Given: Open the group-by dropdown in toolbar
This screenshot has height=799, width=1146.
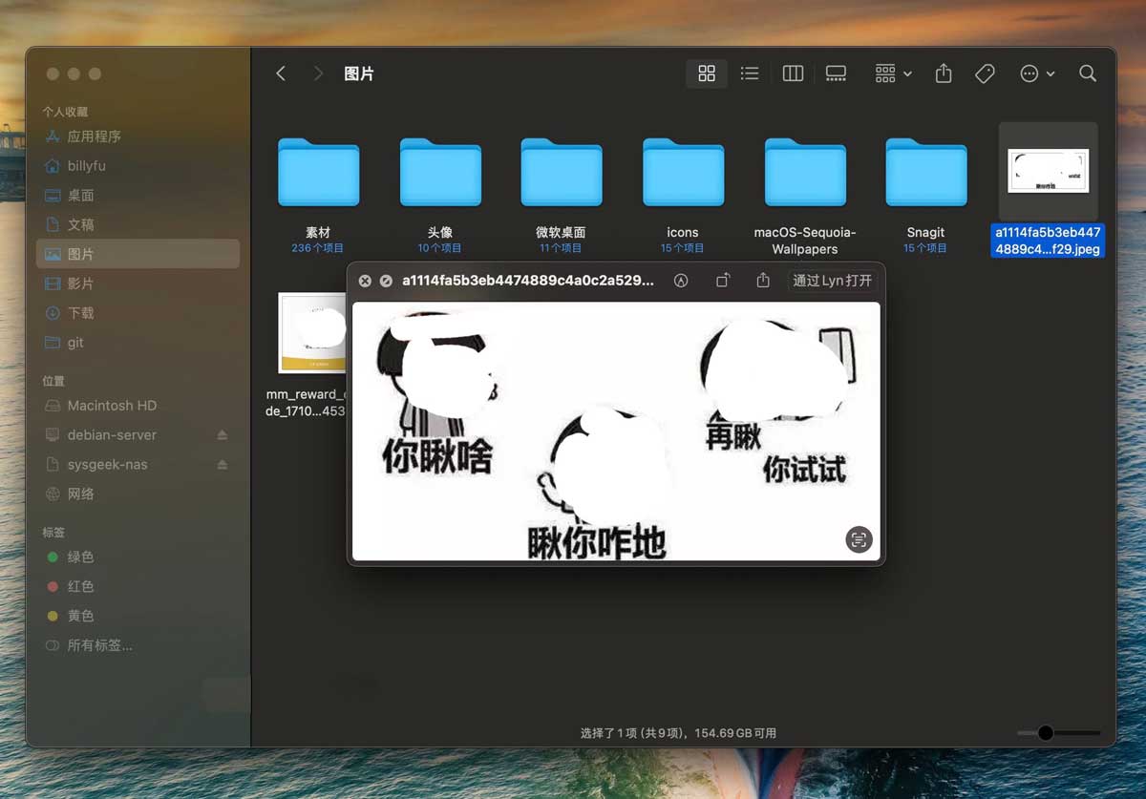Looking at the screenshot, I should [x=893, y=74].
